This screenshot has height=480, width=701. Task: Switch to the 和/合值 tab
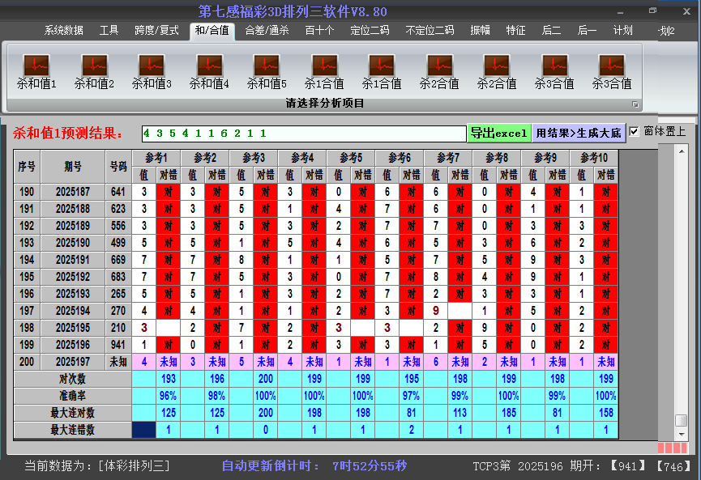click(x=212, y=31)
